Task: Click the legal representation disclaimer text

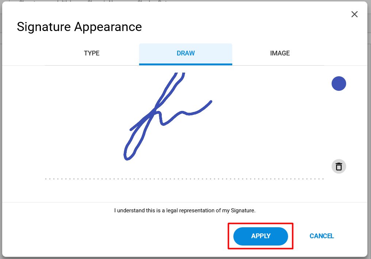Action: (x=185, y=210)
